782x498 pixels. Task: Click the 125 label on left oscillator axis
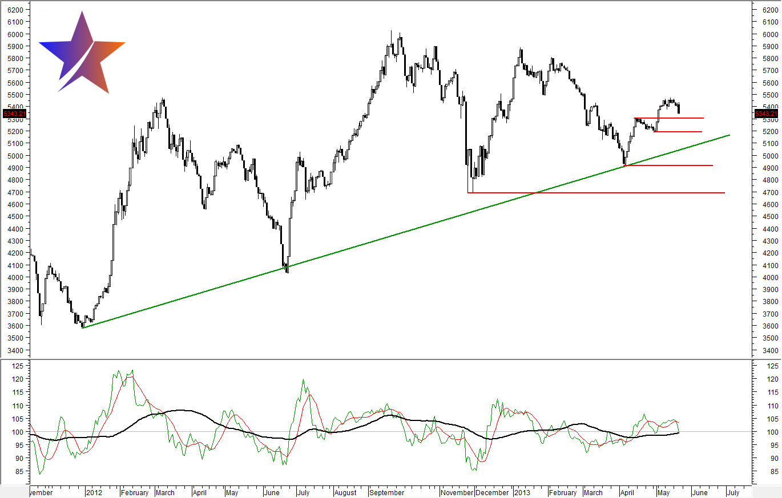(18, 366)
